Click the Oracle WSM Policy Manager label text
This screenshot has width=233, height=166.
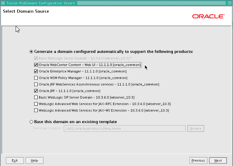point(83,78)
